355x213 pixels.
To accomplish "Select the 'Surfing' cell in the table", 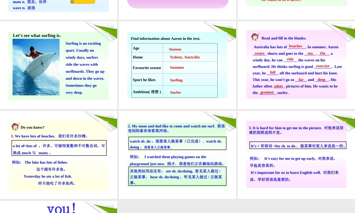I will (x=190, y=80).
